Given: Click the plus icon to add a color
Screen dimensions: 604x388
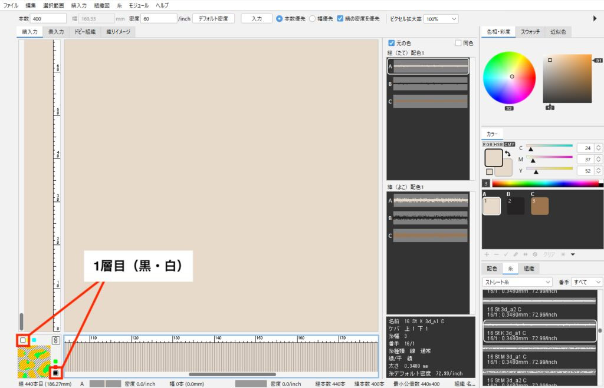Looking at the screenshot, I should tap(487, 254).
